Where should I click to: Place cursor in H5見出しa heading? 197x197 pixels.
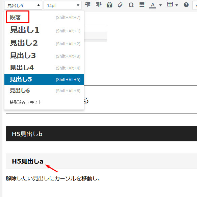28,161
